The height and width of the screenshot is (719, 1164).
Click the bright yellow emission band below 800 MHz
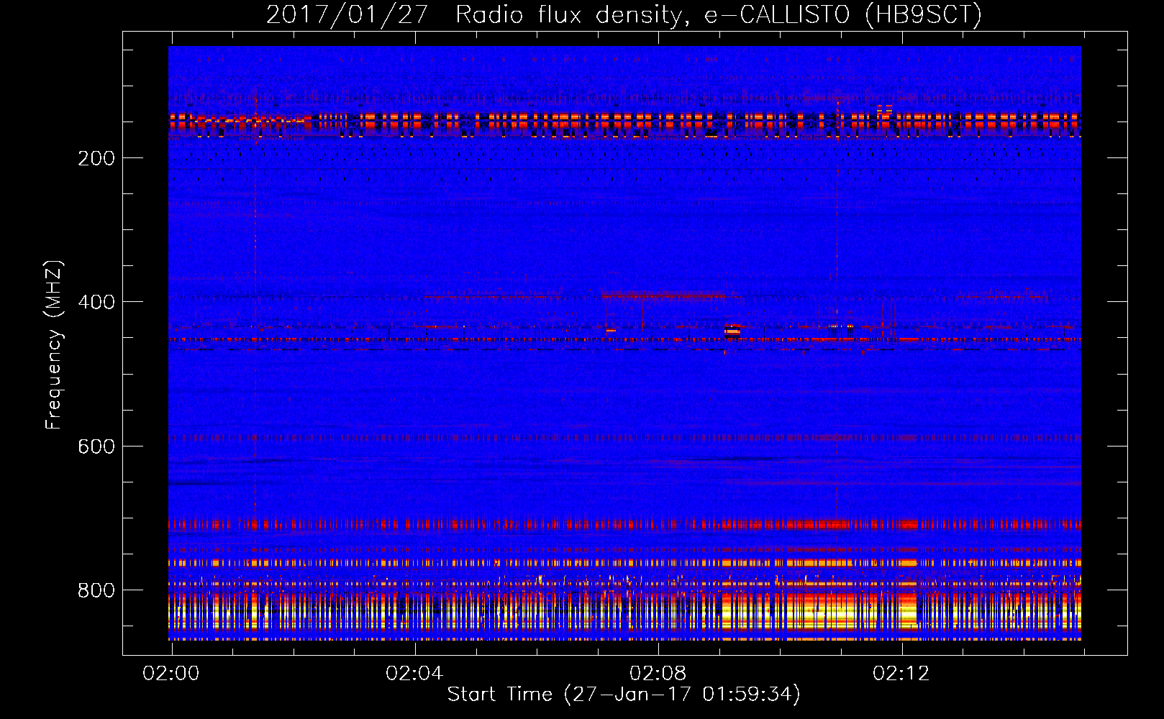coord(624,611)
